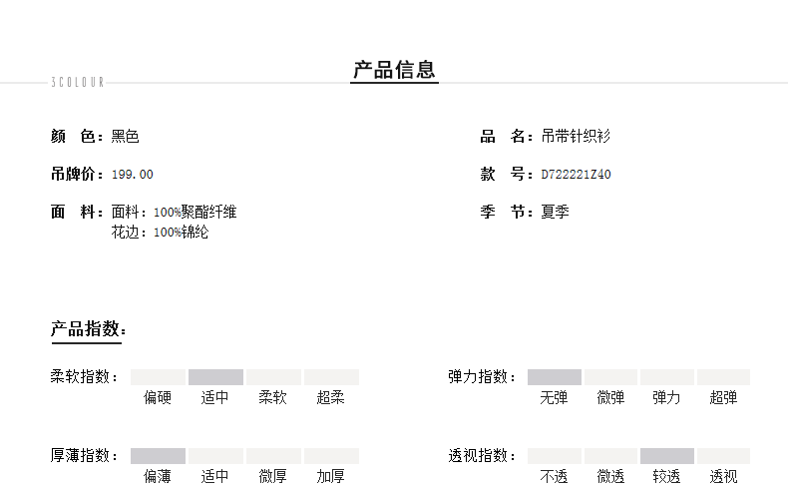Choose the 不透 transparency bar
788x490 pixels.
[554, 456]
